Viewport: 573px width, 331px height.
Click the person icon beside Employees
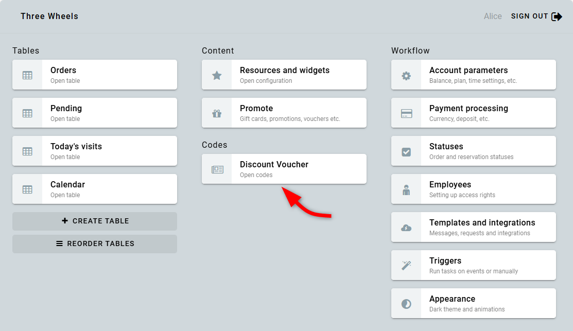[x=406, y=189]
